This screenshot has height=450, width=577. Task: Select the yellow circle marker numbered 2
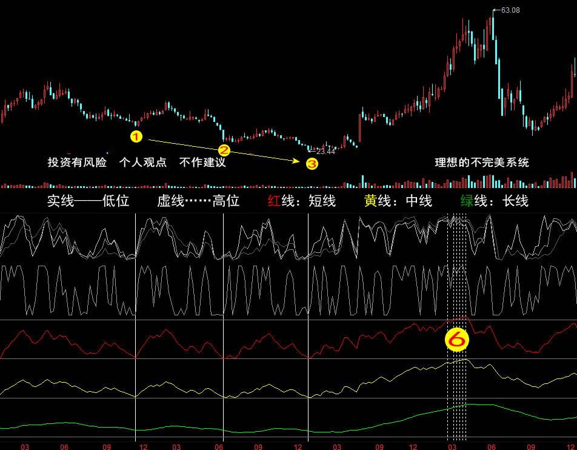tap(224, 150)
